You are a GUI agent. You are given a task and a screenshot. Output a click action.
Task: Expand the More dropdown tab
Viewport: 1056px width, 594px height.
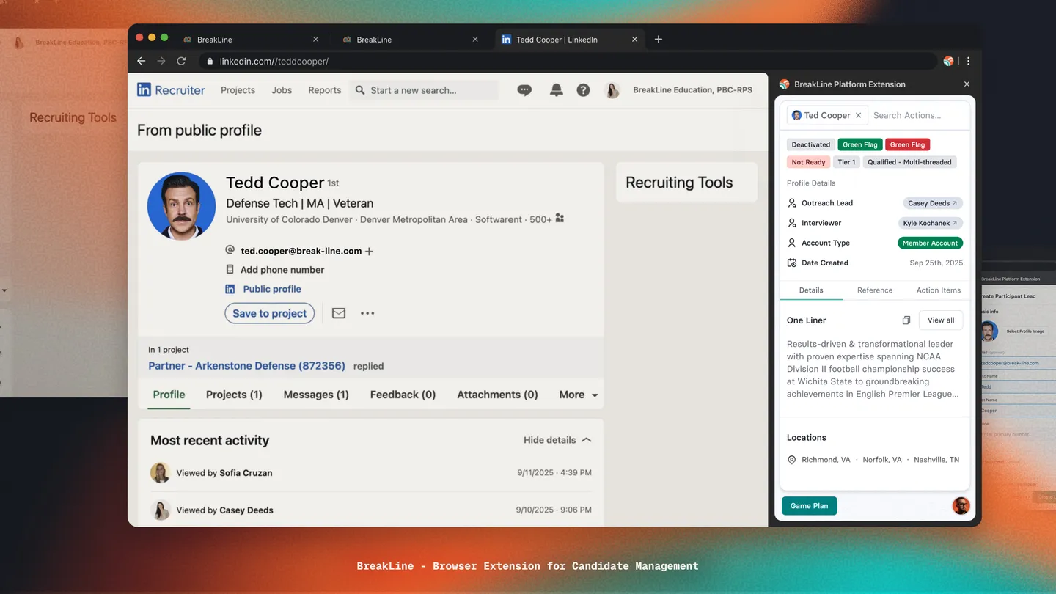(x=579, y=395)
